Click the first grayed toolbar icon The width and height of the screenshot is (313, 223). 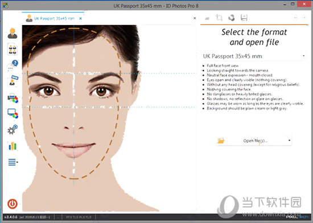pyautogui.click(x=207, y=18)
